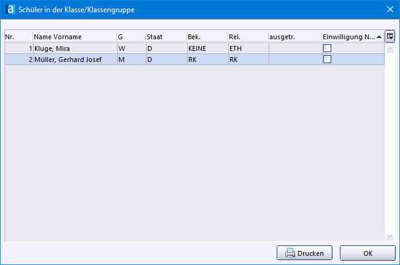Image resolution: width=400 pixels, height=265 pixels.
Task: Tick the Einwilligung checkbox for Kluge, Mira
Action: (327, 48)
